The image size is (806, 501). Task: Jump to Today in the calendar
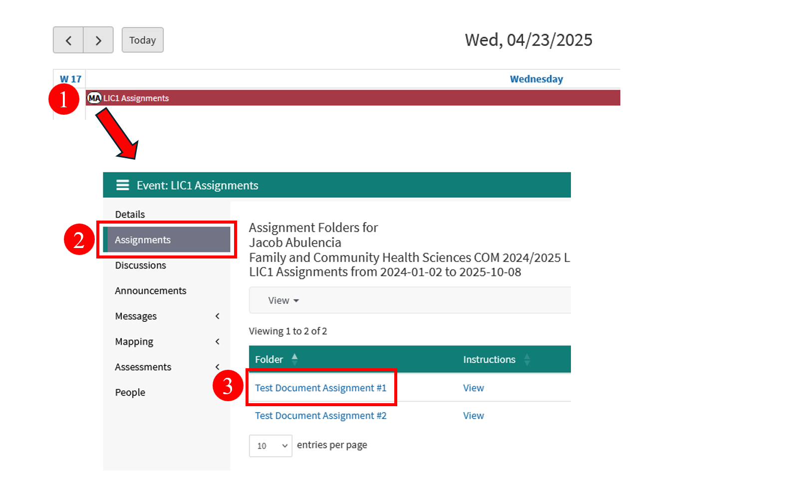click(143, 40)
